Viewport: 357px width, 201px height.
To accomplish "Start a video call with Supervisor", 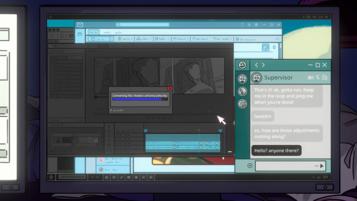I will click(310, 77).
